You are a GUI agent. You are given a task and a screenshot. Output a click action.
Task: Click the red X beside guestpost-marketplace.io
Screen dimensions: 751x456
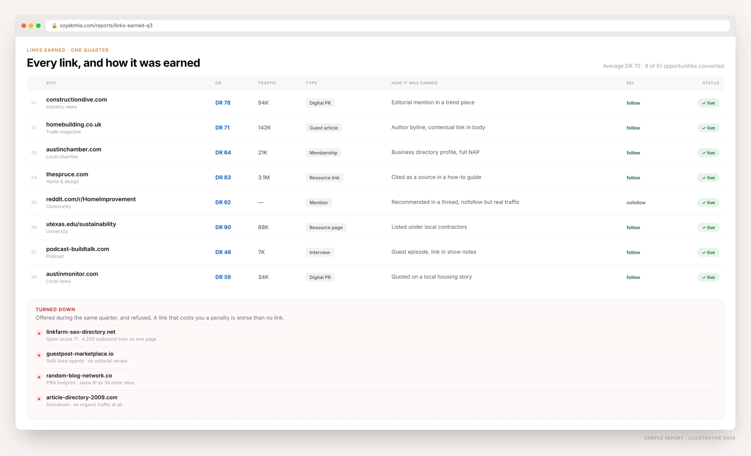39,355
